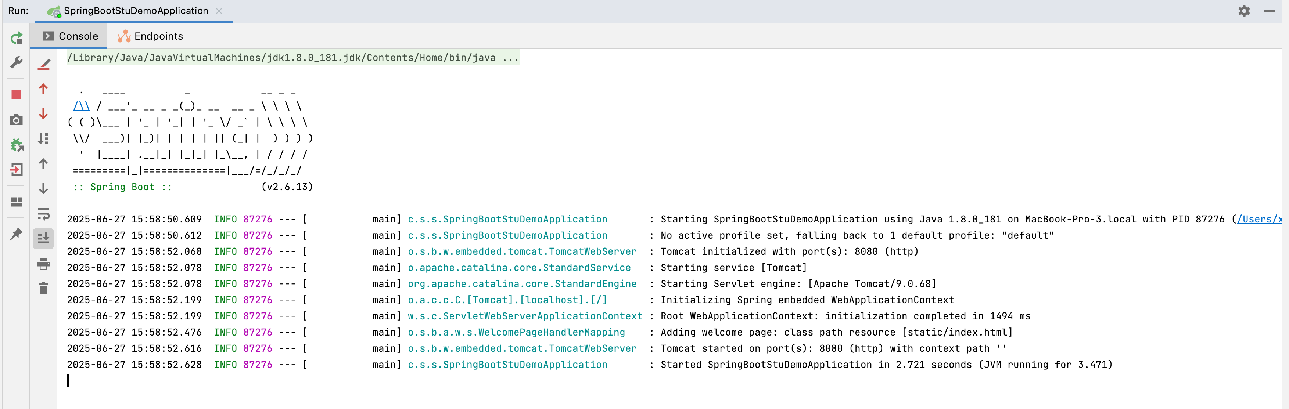Jump to next red down arrow
1289x409 pixels.
[43, 114]
